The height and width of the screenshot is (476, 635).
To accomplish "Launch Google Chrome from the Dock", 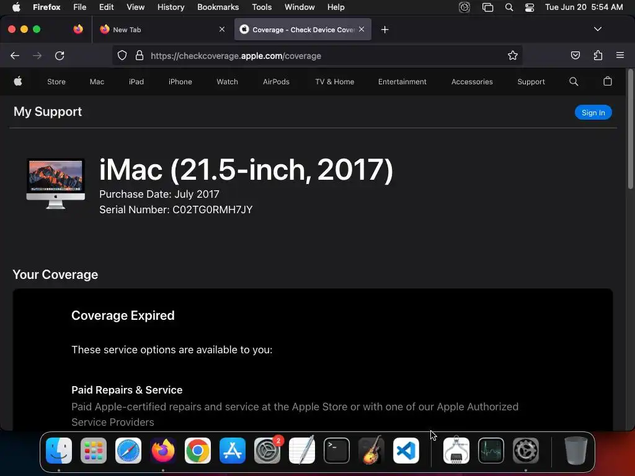I will pyautogui.click(x=198, y=451).
